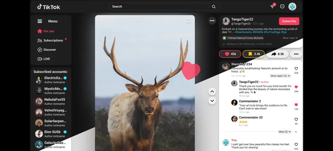Open the direct messages paper-plane icon

coord(272,6)
